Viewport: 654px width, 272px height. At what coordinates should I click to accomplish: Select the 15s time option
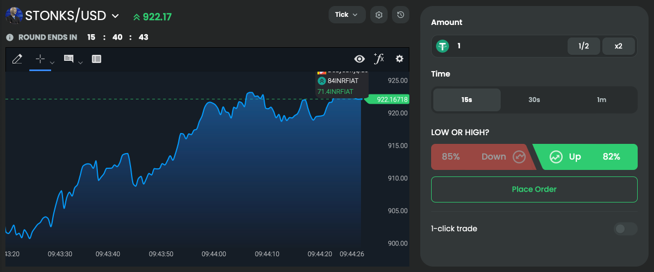click(x=467, y=100)
